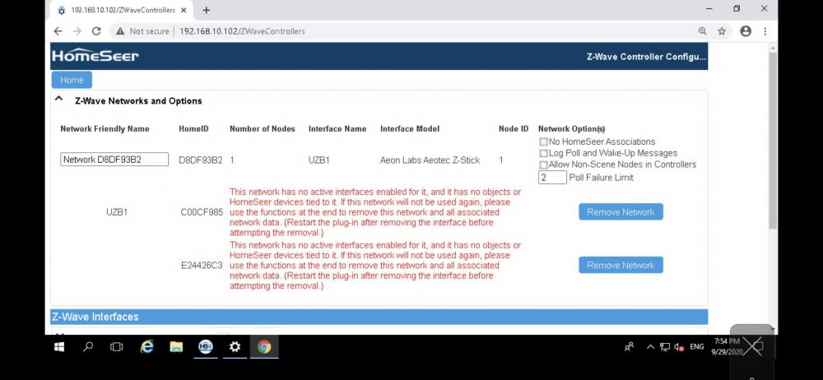The image size is (823, 380).
Task: Open the Windows Start menu
Action: (59, 347)
